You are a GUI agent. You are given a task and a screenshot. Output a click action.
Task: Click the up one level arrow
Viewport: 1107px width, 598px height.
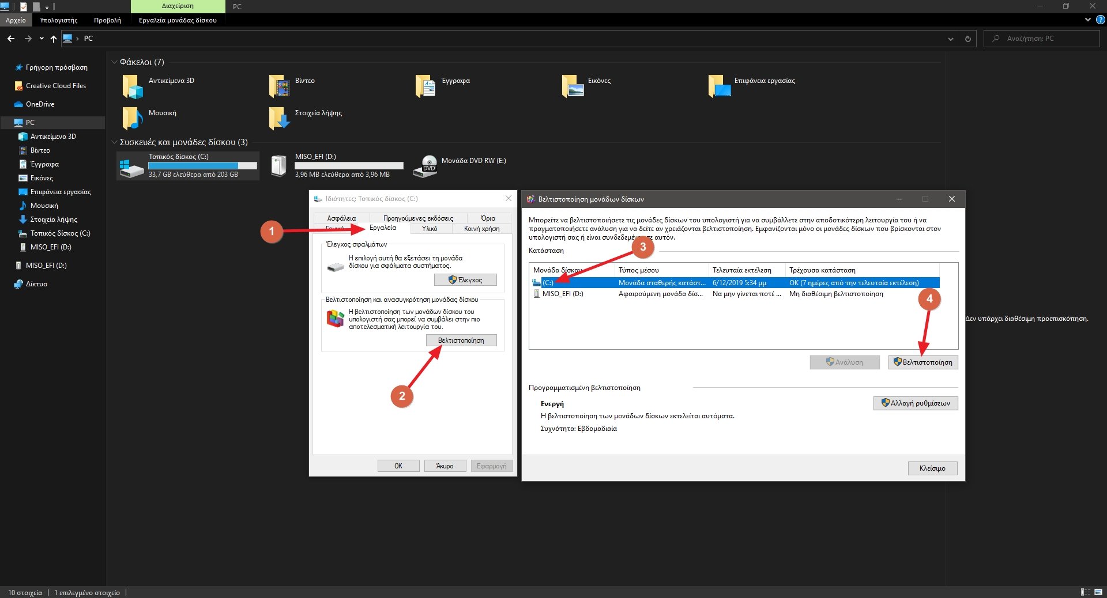[x=54, y=39]
